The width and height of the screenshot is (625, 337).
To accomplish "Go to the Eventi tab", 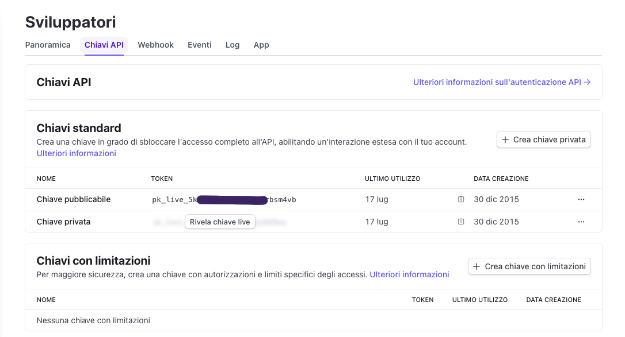I will tap(200, 45).
